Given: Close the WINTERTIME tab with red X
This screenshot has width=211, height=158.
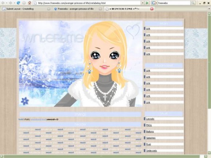Looking at the screenshot, I should tap(152, 9).
